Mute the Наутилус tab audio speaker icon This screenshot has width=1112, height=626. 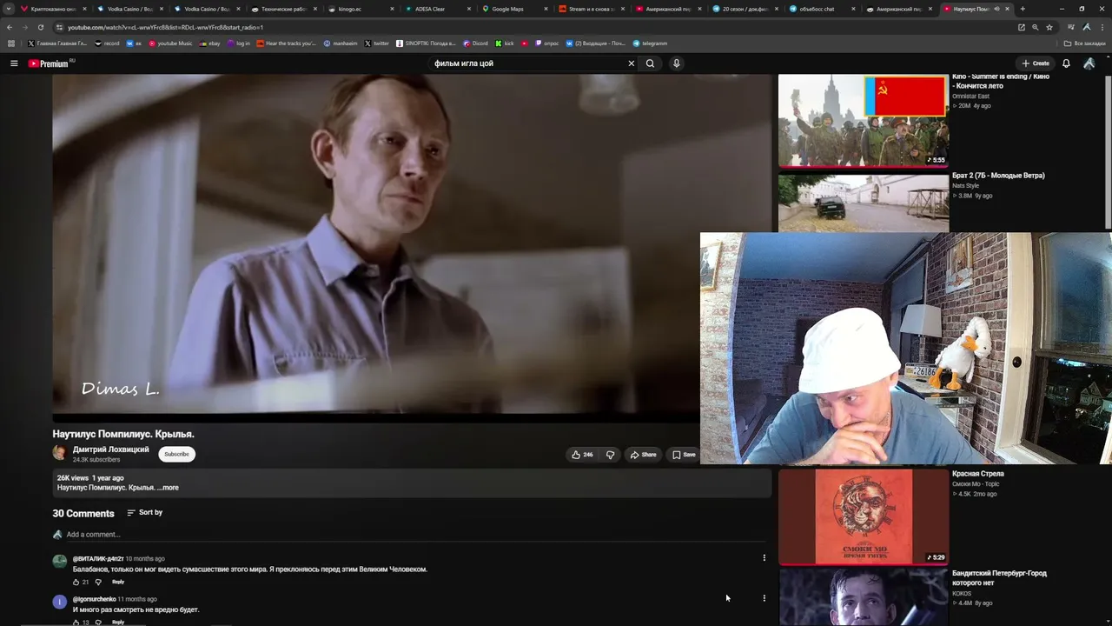click(996, 9)
